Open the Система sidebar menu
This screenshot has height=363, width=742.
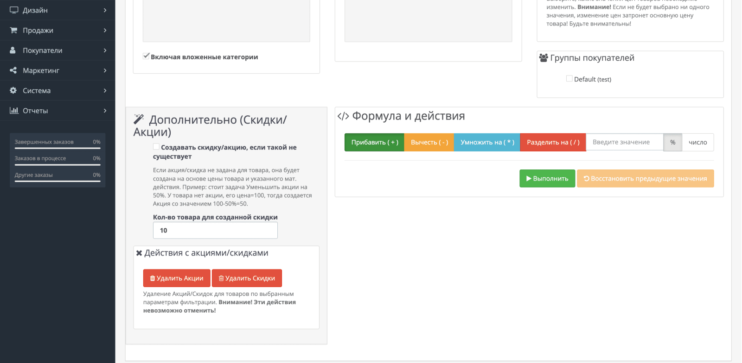point(58,90)
